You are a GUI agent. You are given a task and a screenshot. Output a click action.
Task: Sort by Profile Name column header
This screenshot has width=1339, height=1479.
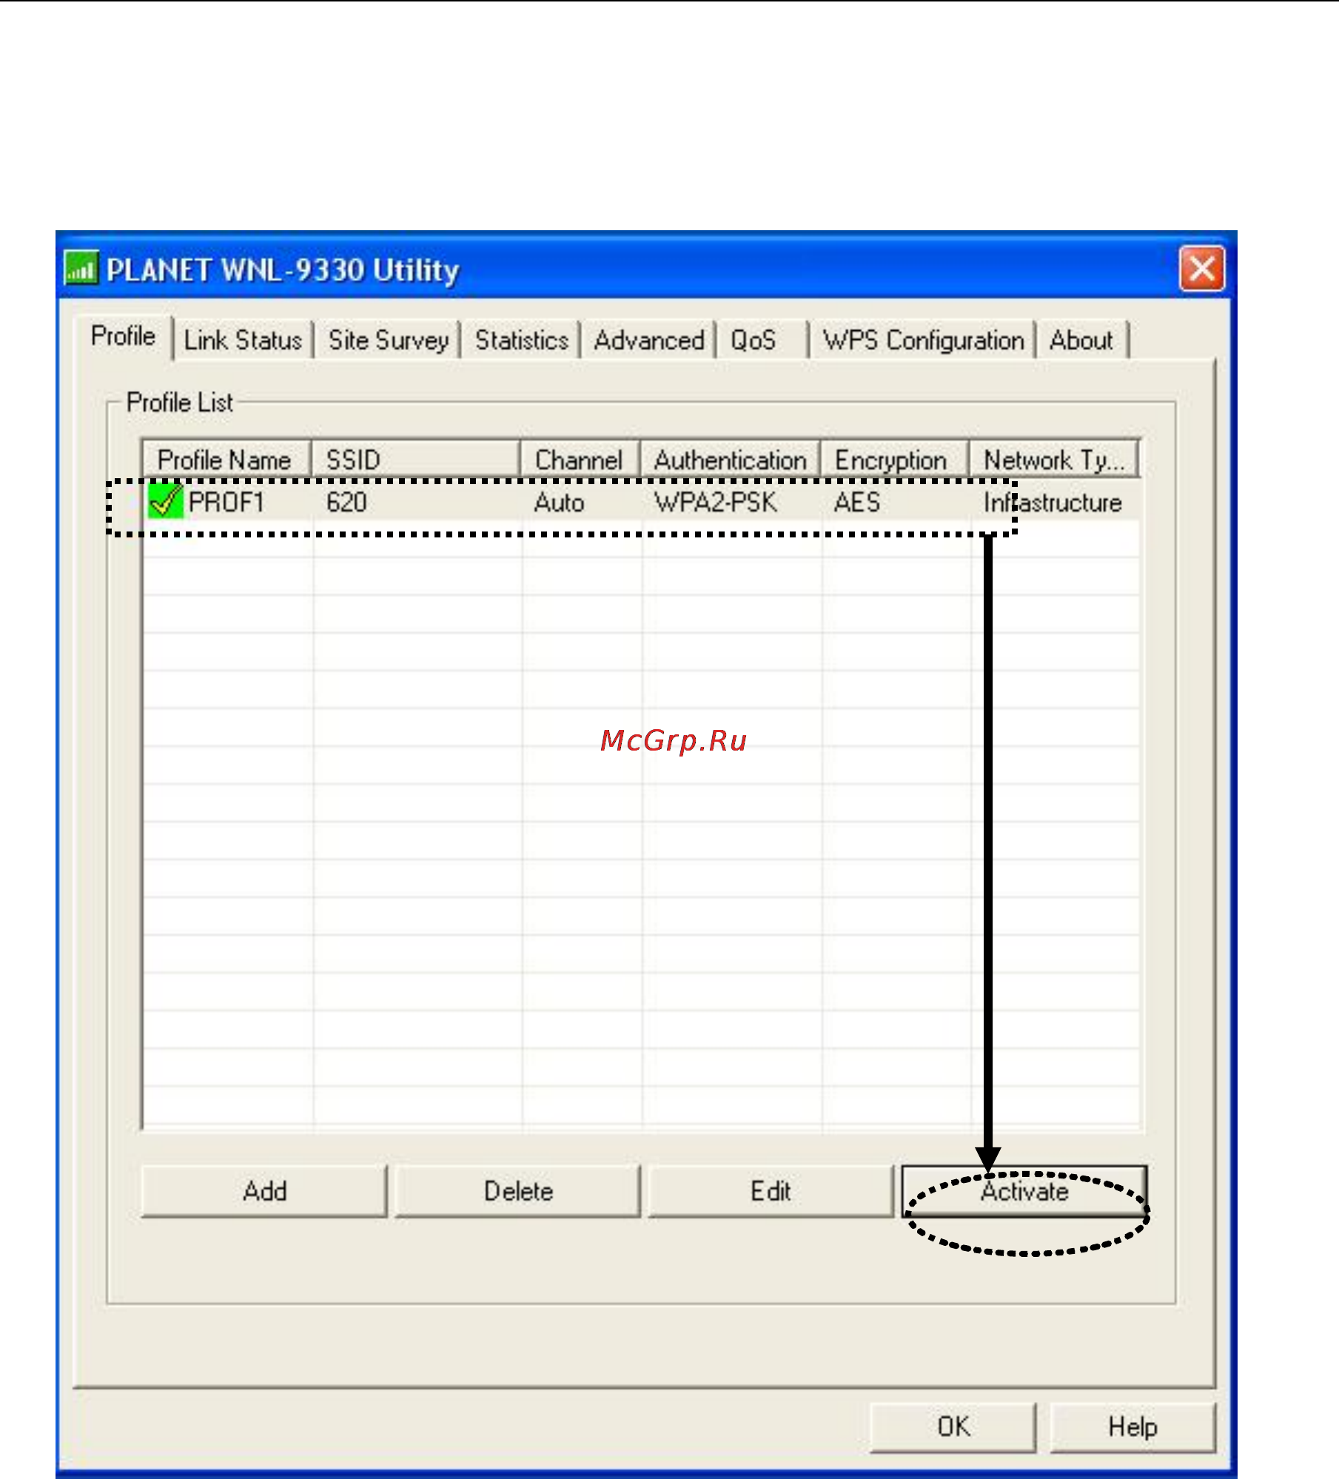(226, 460)
